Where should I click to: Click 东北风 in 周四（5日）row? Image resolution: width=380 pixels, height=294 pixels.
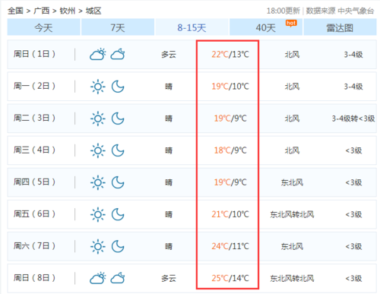pyautogui.click(x=292, y=182)
